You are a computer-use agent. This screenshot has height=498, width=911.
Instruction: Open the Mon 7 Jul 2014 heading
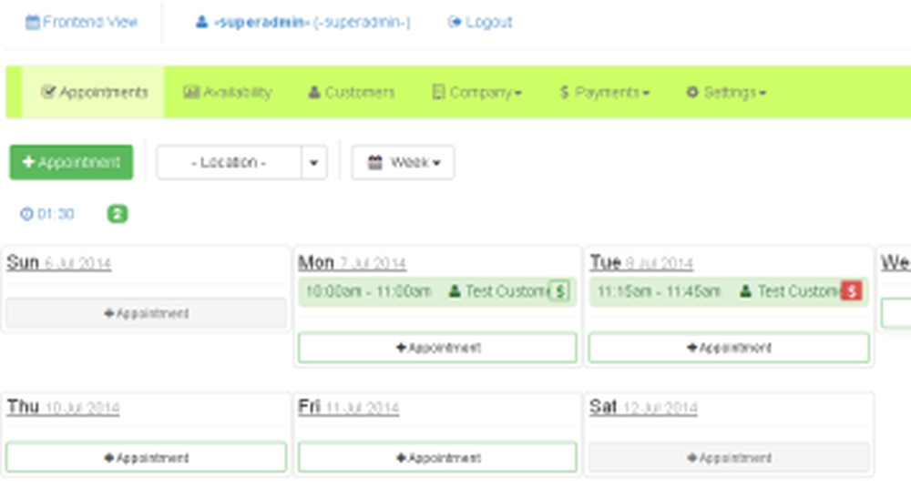pyautogui.click(x=352, y=263)
